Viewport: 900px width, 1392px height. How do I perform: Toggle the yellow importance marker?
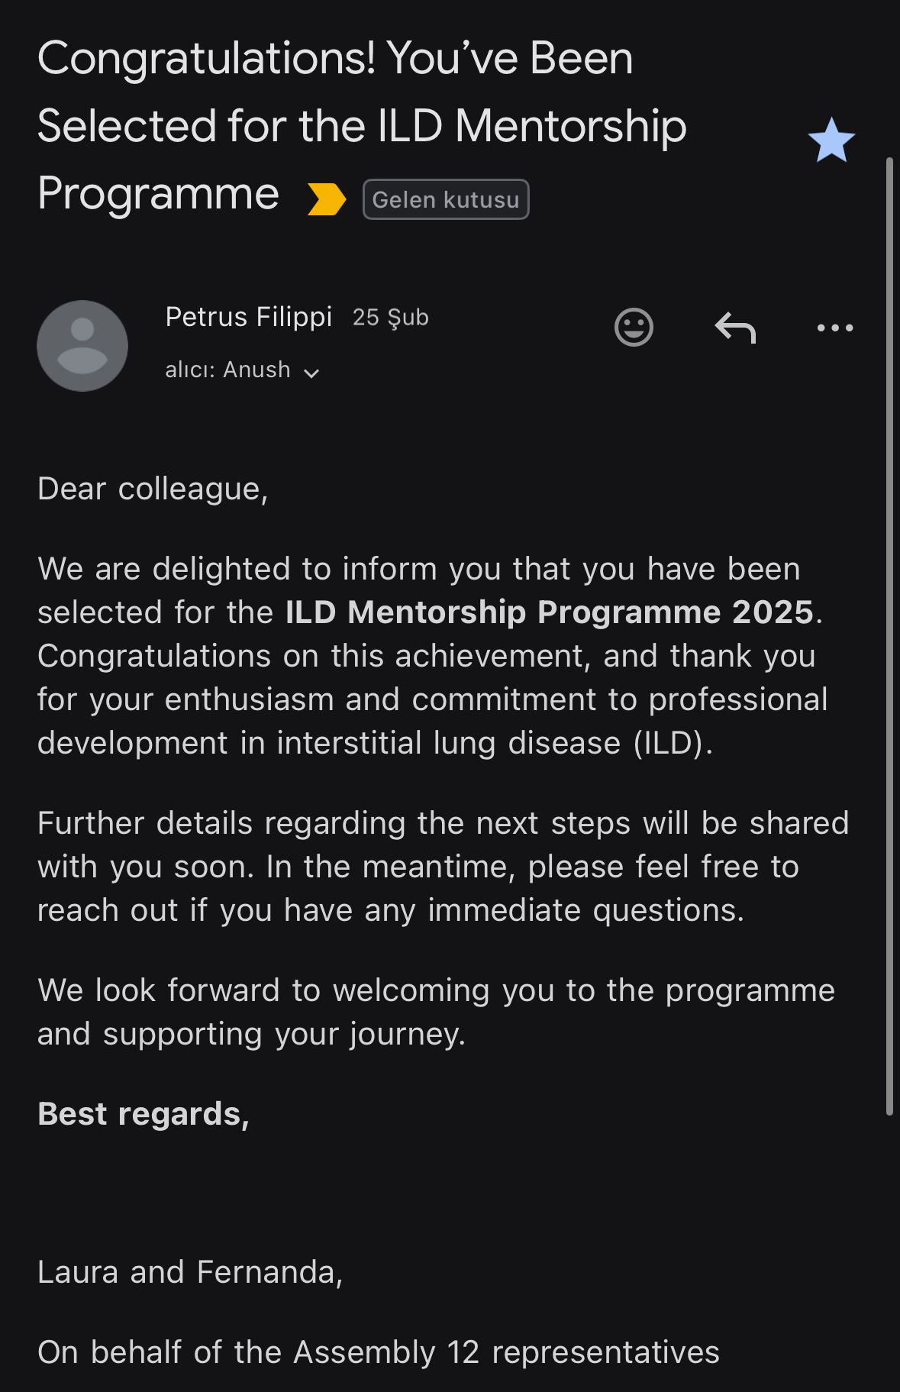[326, 199]
